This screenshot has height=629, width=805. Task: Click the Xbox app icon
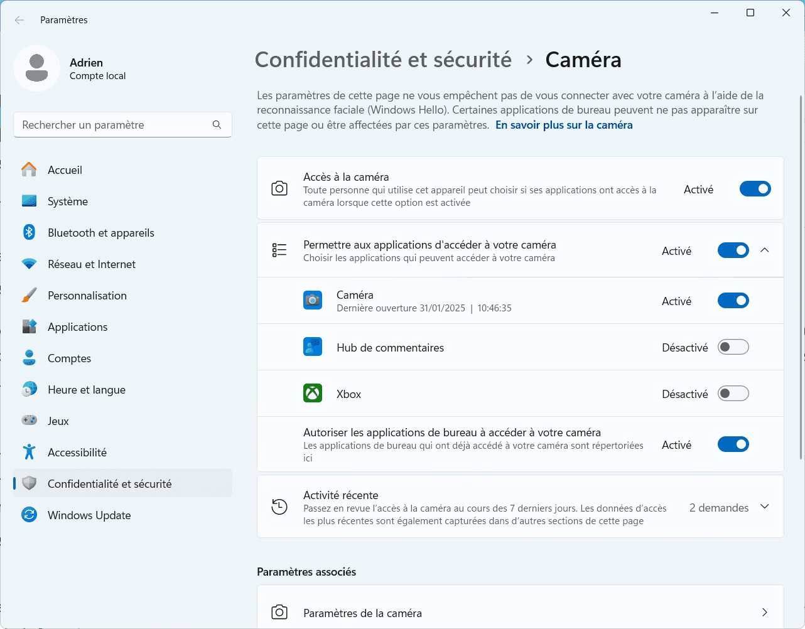point(313,394)
